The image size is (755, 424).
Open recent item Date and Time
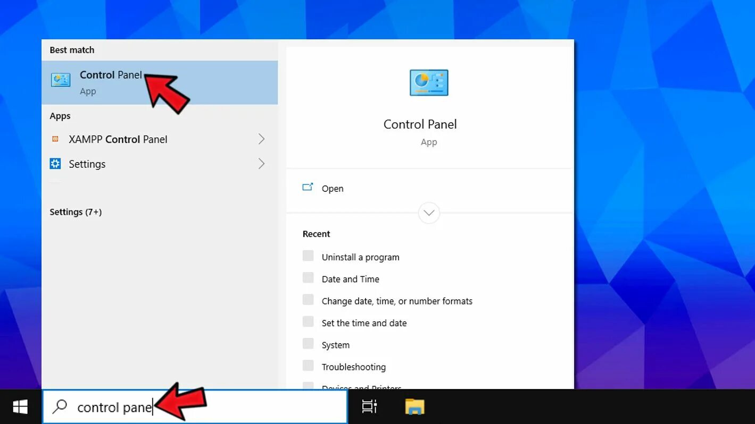(x=351, y=279)
